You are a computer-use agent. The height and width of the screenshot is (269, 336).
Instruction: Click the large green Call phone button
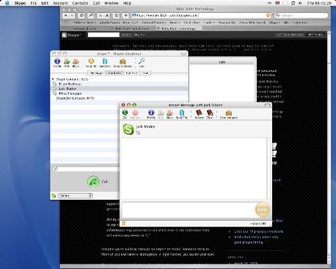[93, 182]
